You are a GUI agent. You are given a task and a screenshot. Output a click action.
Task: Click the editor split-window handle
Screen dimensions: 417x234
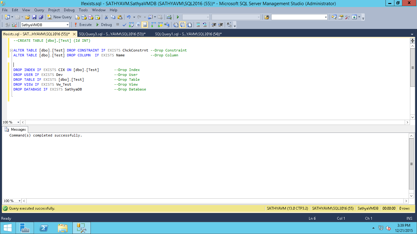point(412,40)
